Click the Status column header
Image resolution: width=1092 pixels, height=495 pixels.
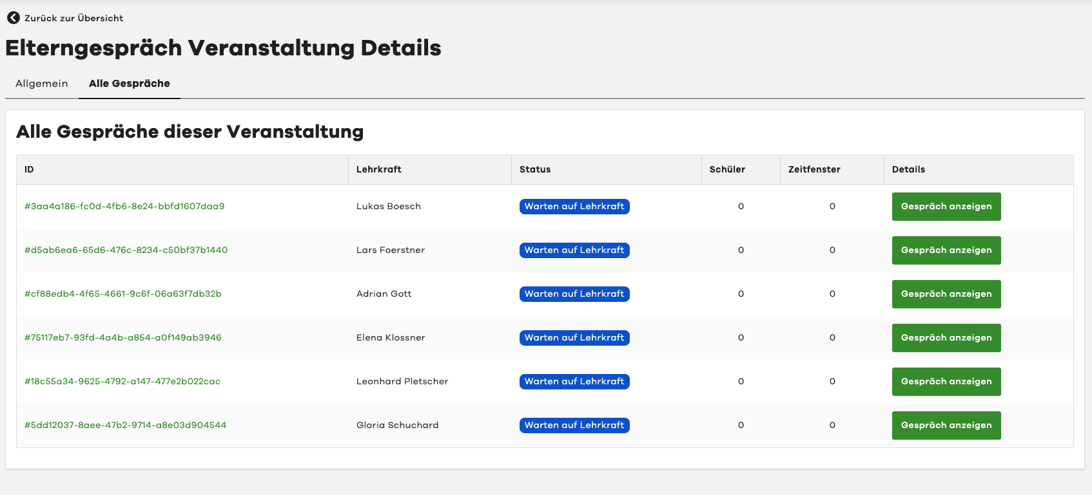(535, 170)
